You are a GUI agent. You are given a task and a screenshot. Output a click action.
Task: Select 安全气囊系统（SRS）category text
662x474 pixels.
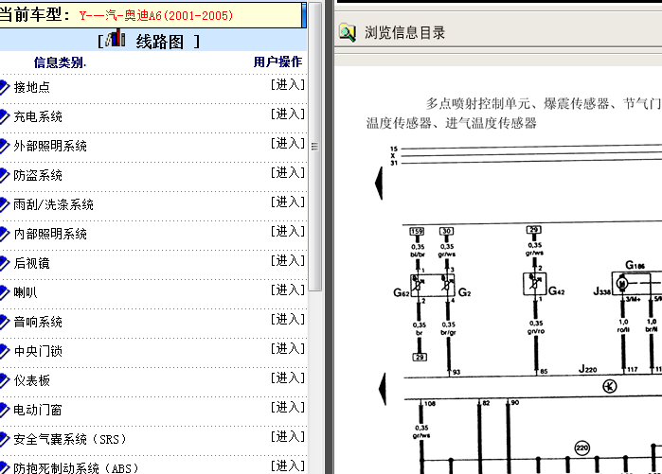(x=70, y=439)
